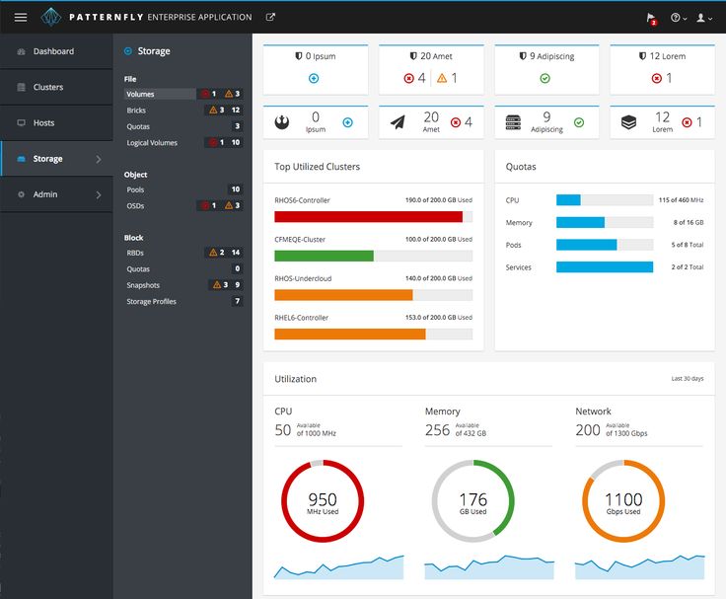
Task: Click the paper plane icon on Amet card
Action: (398, 122)
